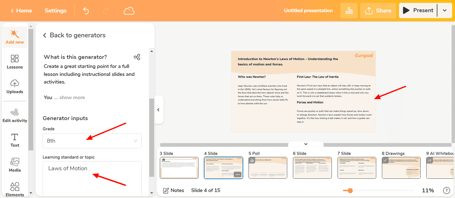This screenshot has height=198, width=455.
Task: Click the Add new magic wand icon
Action: tap(15, 34)
